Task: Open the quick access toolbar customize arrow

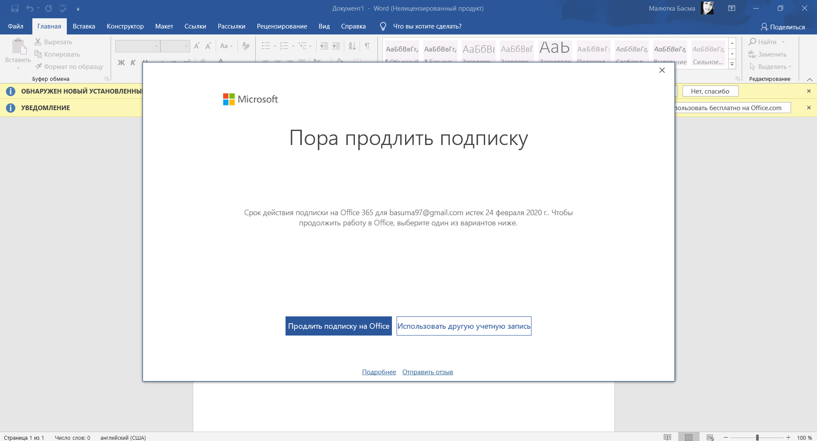Action: [x=78, y=9]
